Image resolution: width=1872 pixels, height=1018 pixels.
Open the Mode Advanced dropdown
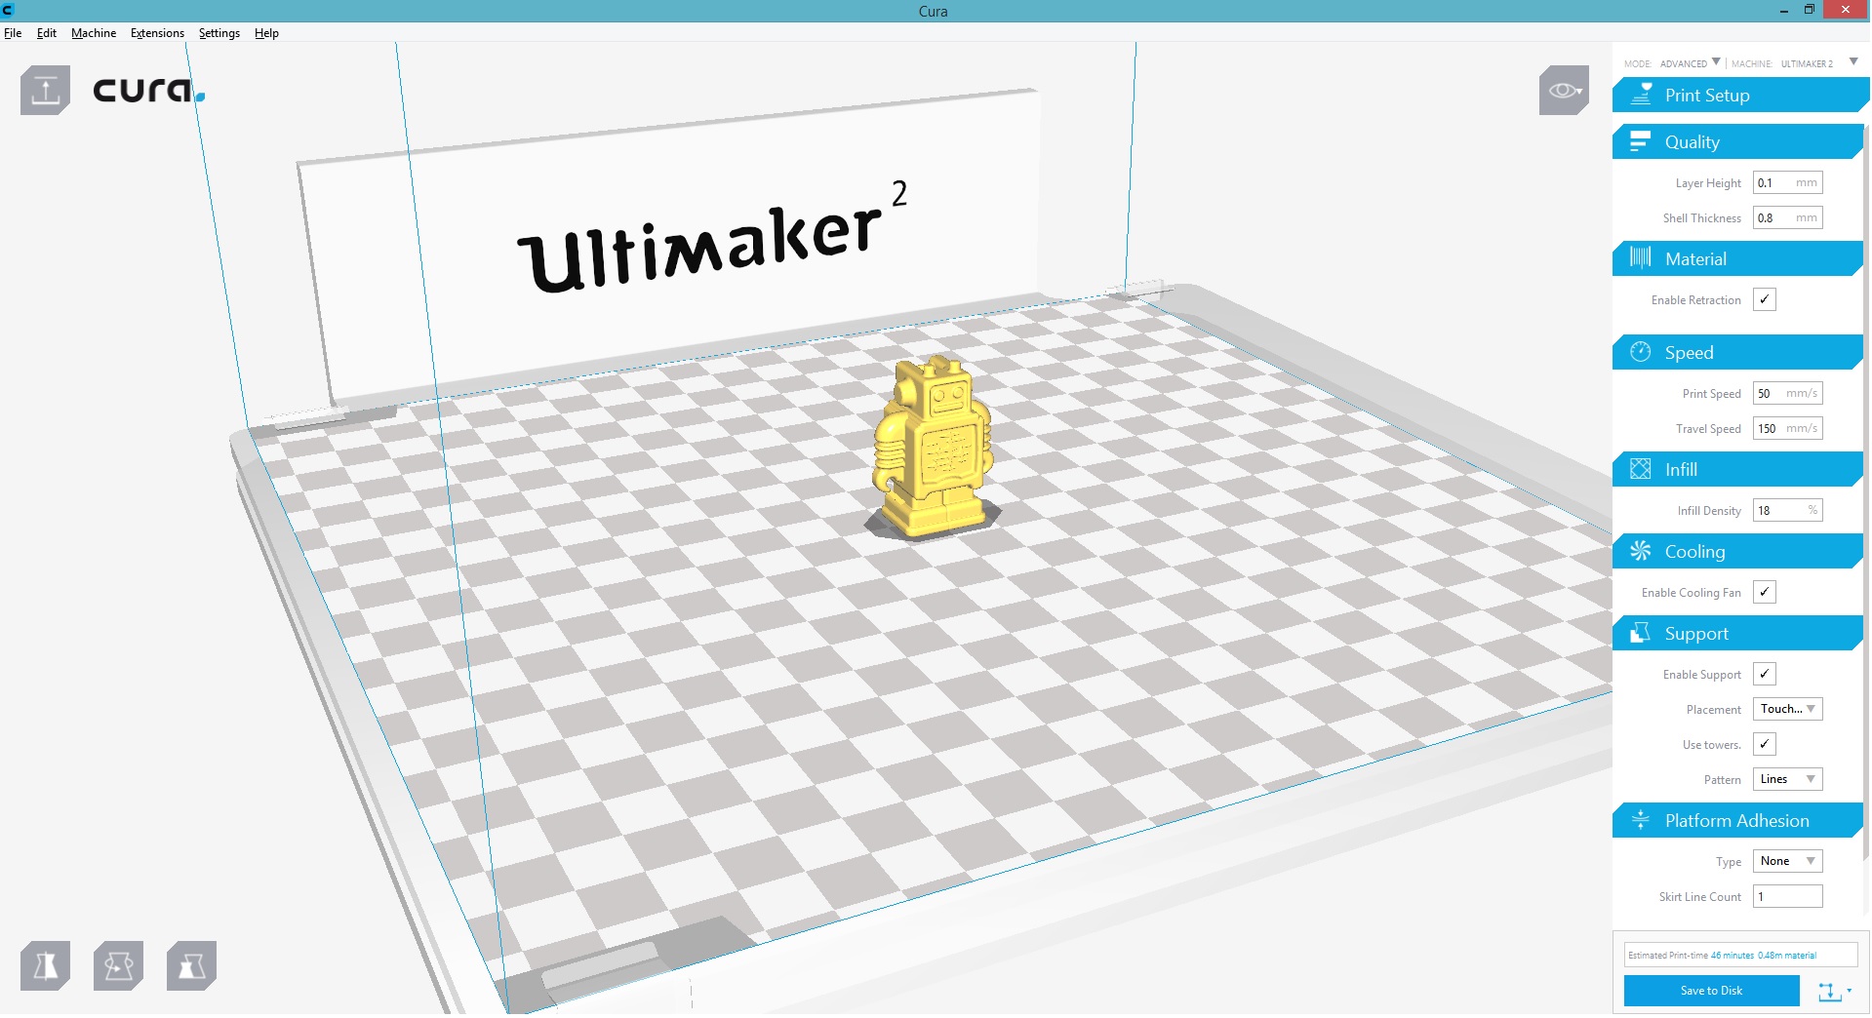click(x=1688, y=62)
